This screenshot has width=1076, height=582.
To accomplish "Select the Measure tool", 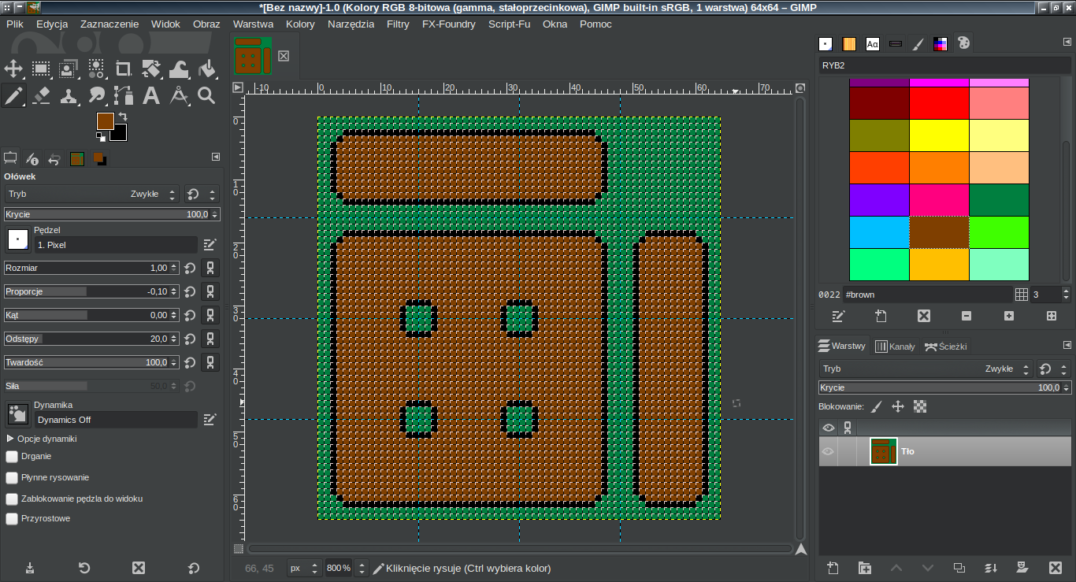I will tap(179, 96).
